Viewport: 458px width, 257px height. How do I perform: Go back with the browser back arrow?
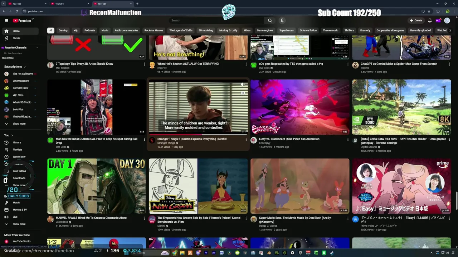(4, 11)
